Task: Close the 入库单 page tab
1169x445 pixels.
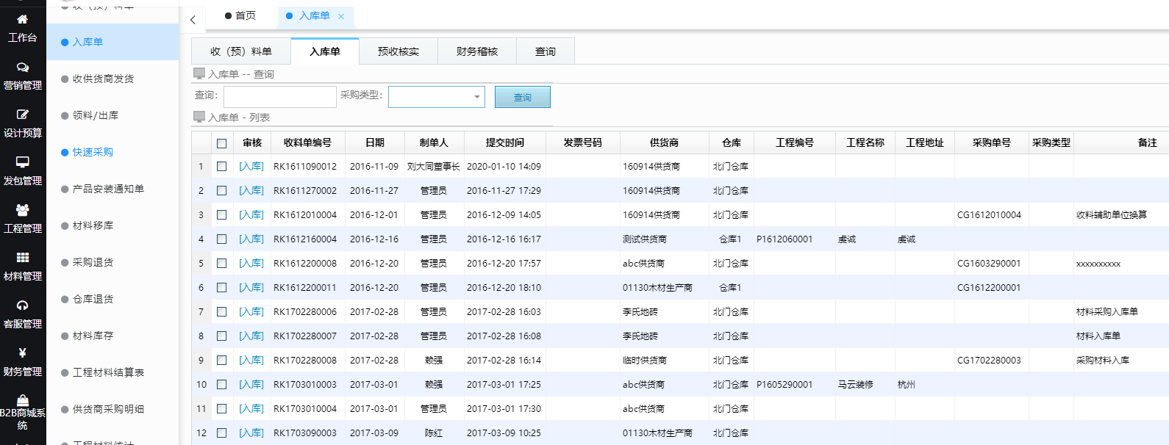Action: pyautogui.click(x=341, y=16)
